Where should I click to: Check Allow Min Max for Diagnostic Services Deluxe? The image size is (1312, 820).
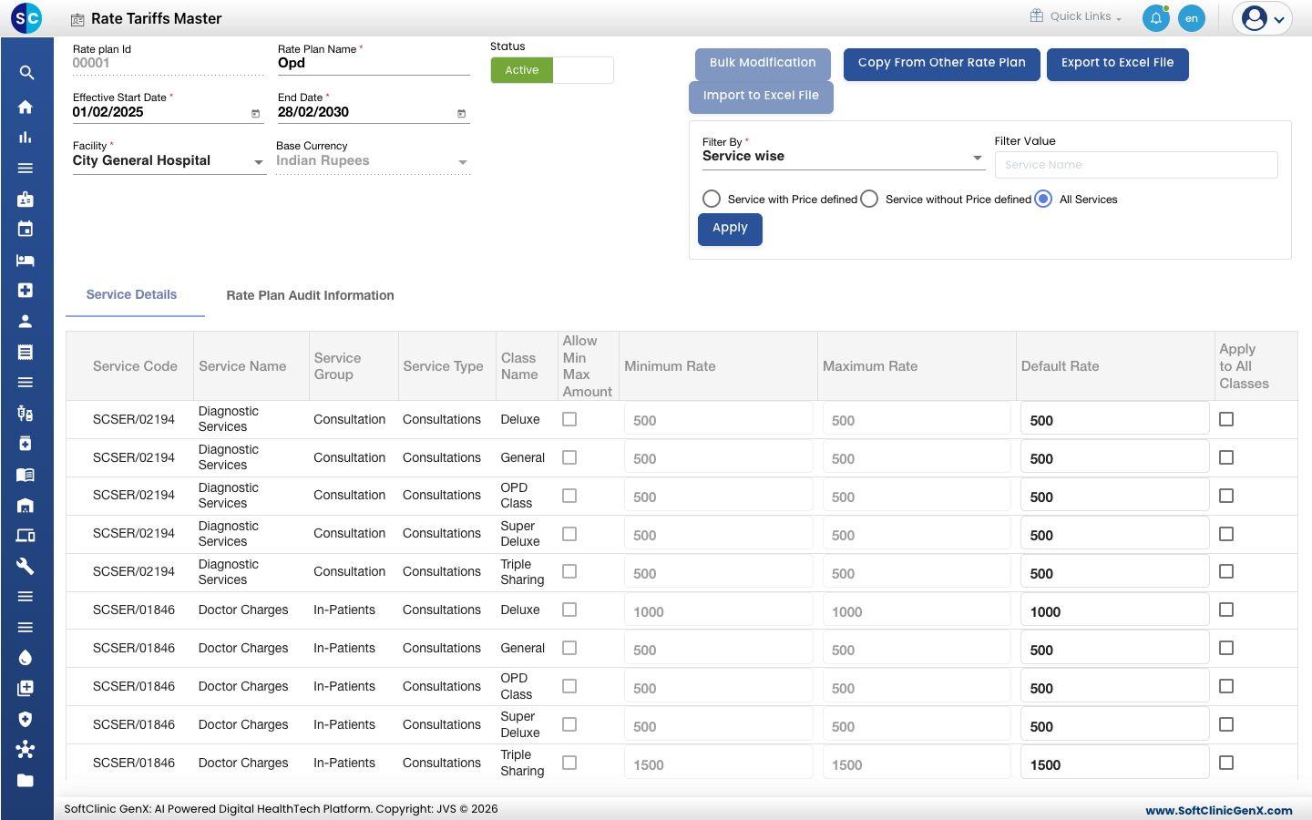click(569, 419)
